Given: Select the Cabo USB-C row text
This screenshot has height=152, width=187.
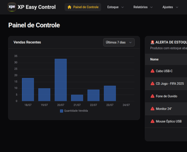Looking at the screenshot, I should tap(164, 71).
